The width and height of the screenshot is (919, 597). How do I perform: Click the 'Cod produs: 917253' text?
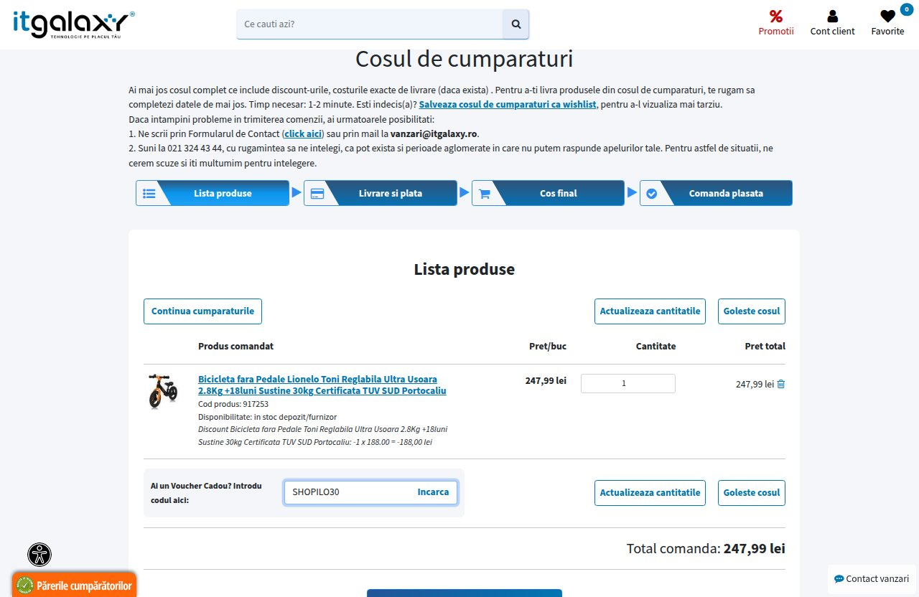pyautogui.click(x=233, y=404)
